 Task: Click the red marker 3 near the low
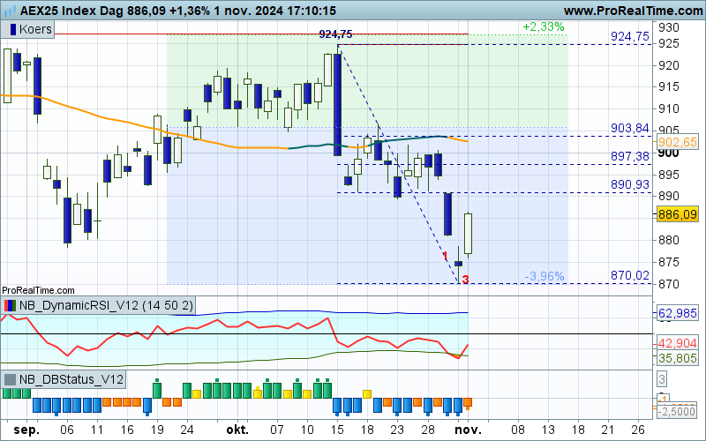(x=465, y=280)
